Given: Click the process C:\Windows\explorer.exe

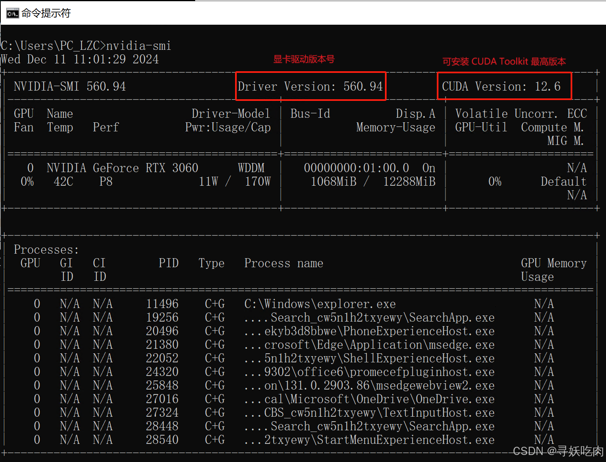Looking at the screenshot, I should [x=320, y=304].
